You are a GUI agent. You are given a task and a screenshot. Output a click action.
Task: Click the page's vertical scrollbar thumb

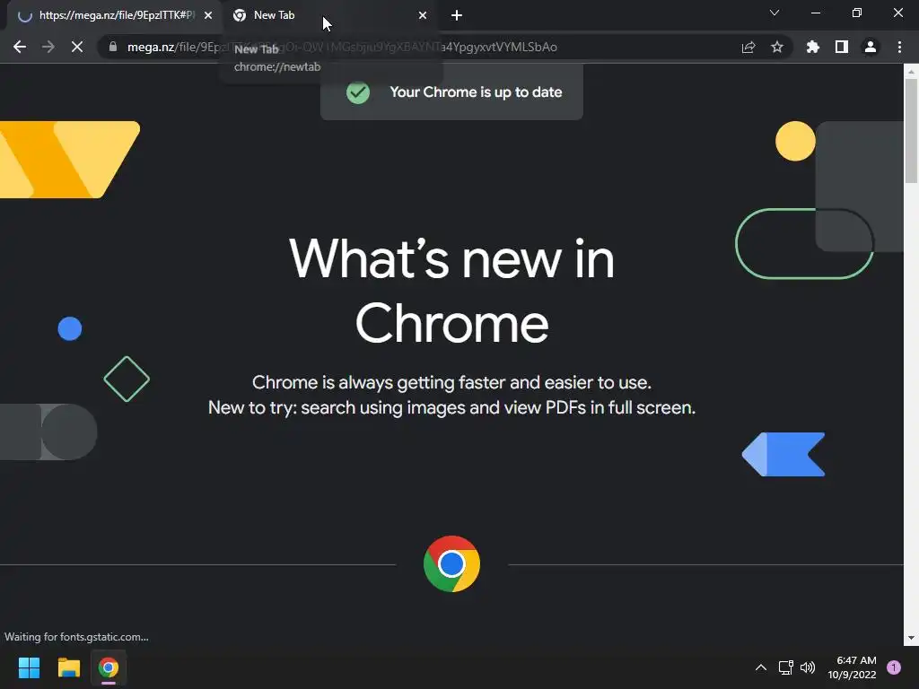pos(911,130)
